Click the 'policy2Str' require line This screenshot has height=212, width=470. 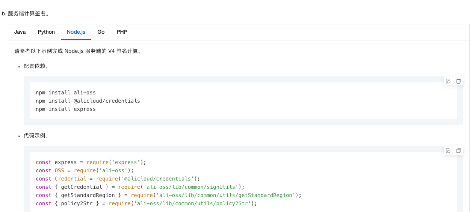coord(147,203)
